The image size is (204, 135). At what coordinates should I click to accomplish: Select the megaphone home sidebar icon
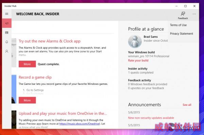[7, 23]
